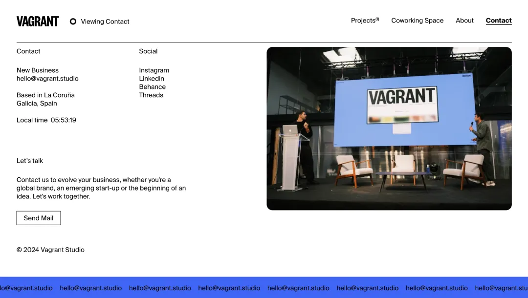
Task: Open the About page
Action: pos(464,21)
